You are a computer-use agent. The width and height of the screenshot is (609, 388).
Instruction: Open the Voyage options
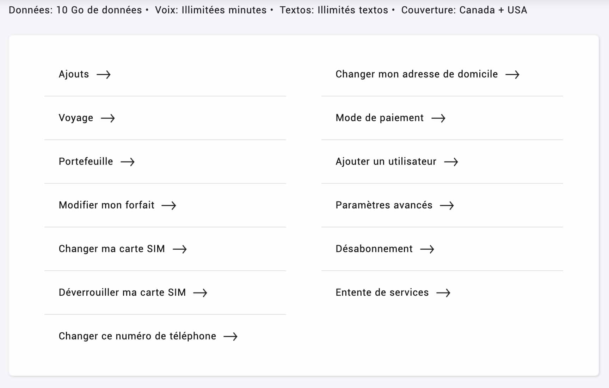pos(87,118)
